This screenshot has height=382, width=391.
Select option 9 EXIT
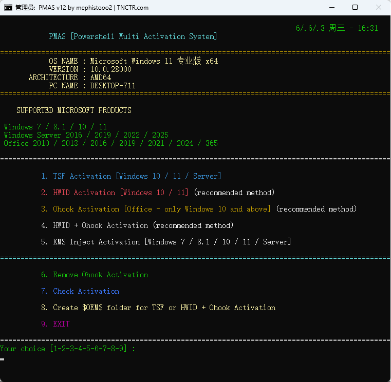55,324
